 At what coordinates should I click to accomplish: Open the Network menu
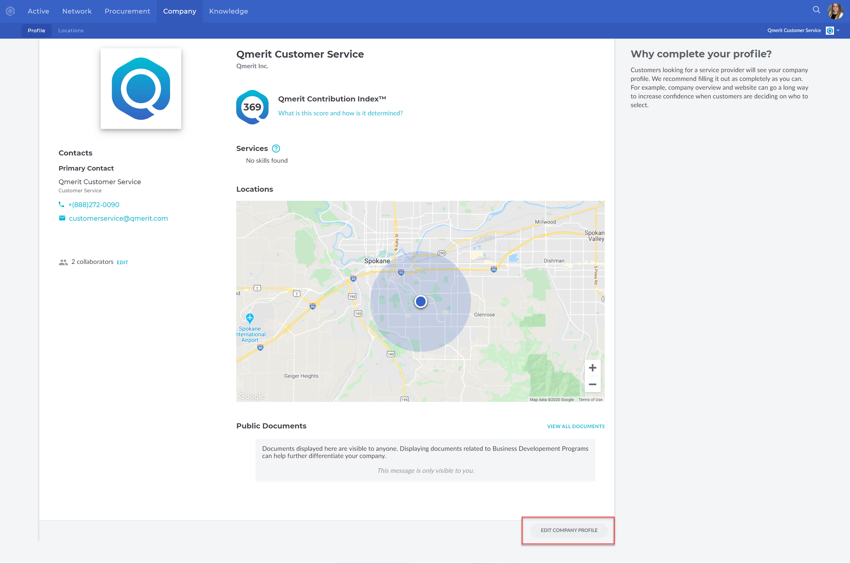tap(77, 11)
